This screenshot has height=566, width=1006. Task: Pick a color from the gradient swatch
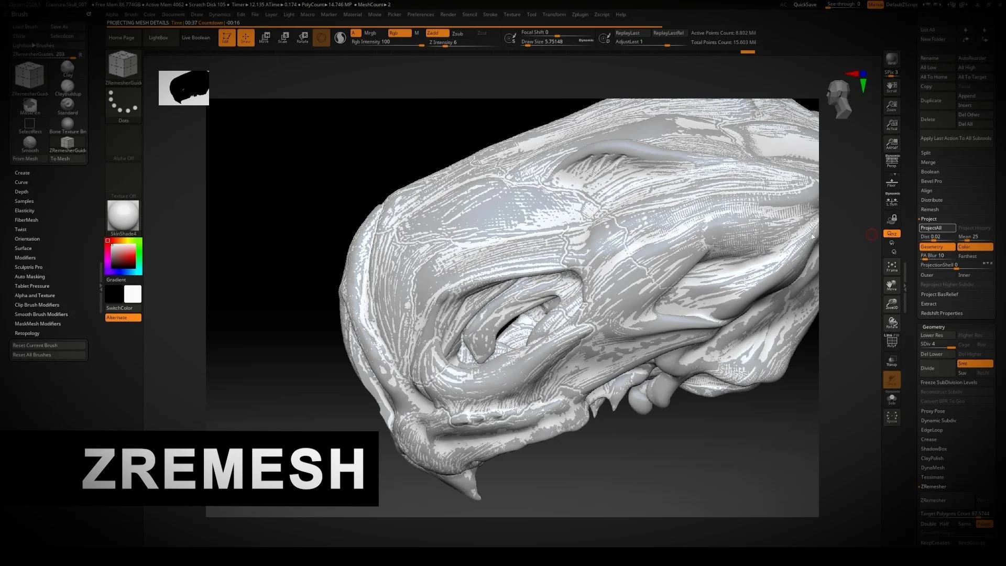(123, 256)
